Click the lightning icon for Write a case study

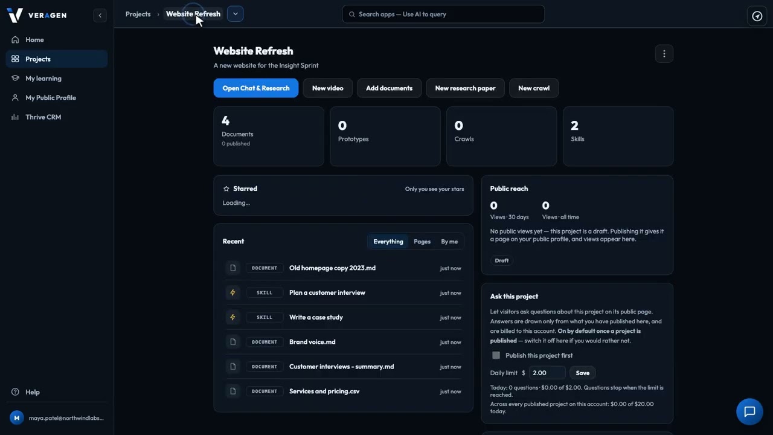233,317
